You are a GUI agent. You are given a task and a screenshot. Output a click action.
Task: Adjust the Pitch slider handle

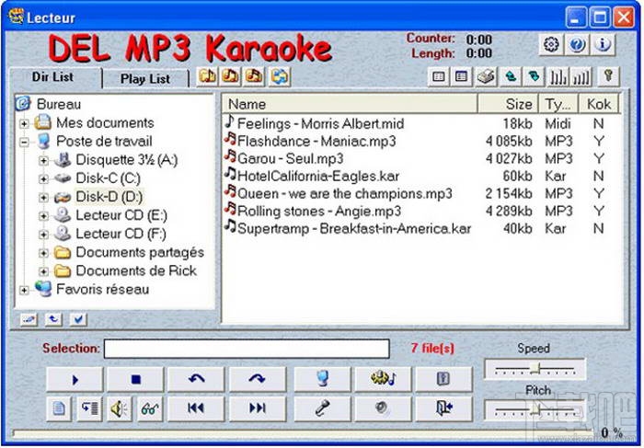point(535,409)
